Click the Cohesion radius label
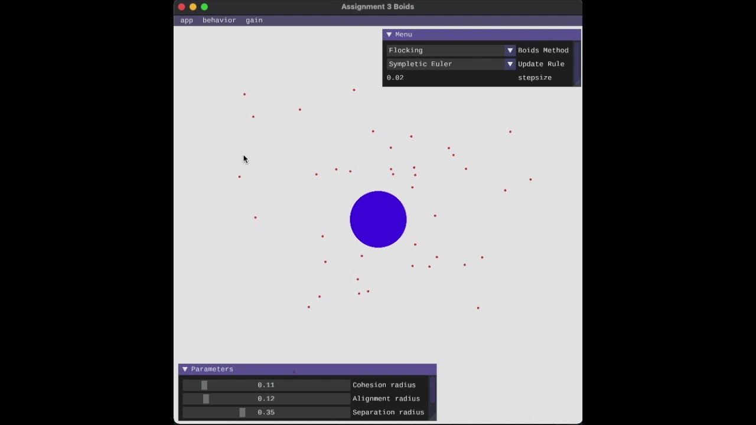The image size is (756, 425). (x=384, y=385)
